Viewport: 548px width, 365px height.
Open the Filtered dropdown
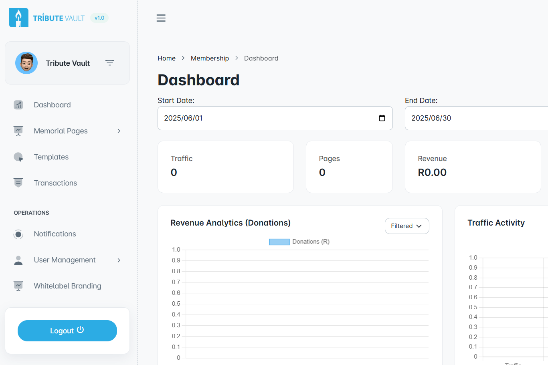(x=406, y=226)
